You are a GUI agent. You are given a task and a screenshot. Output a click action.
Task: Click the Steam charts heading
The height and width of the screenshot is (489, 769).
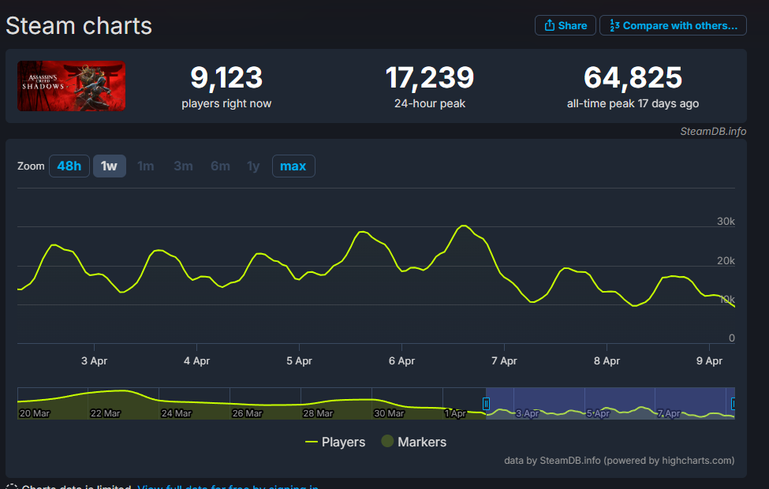(x=79, y=25)
